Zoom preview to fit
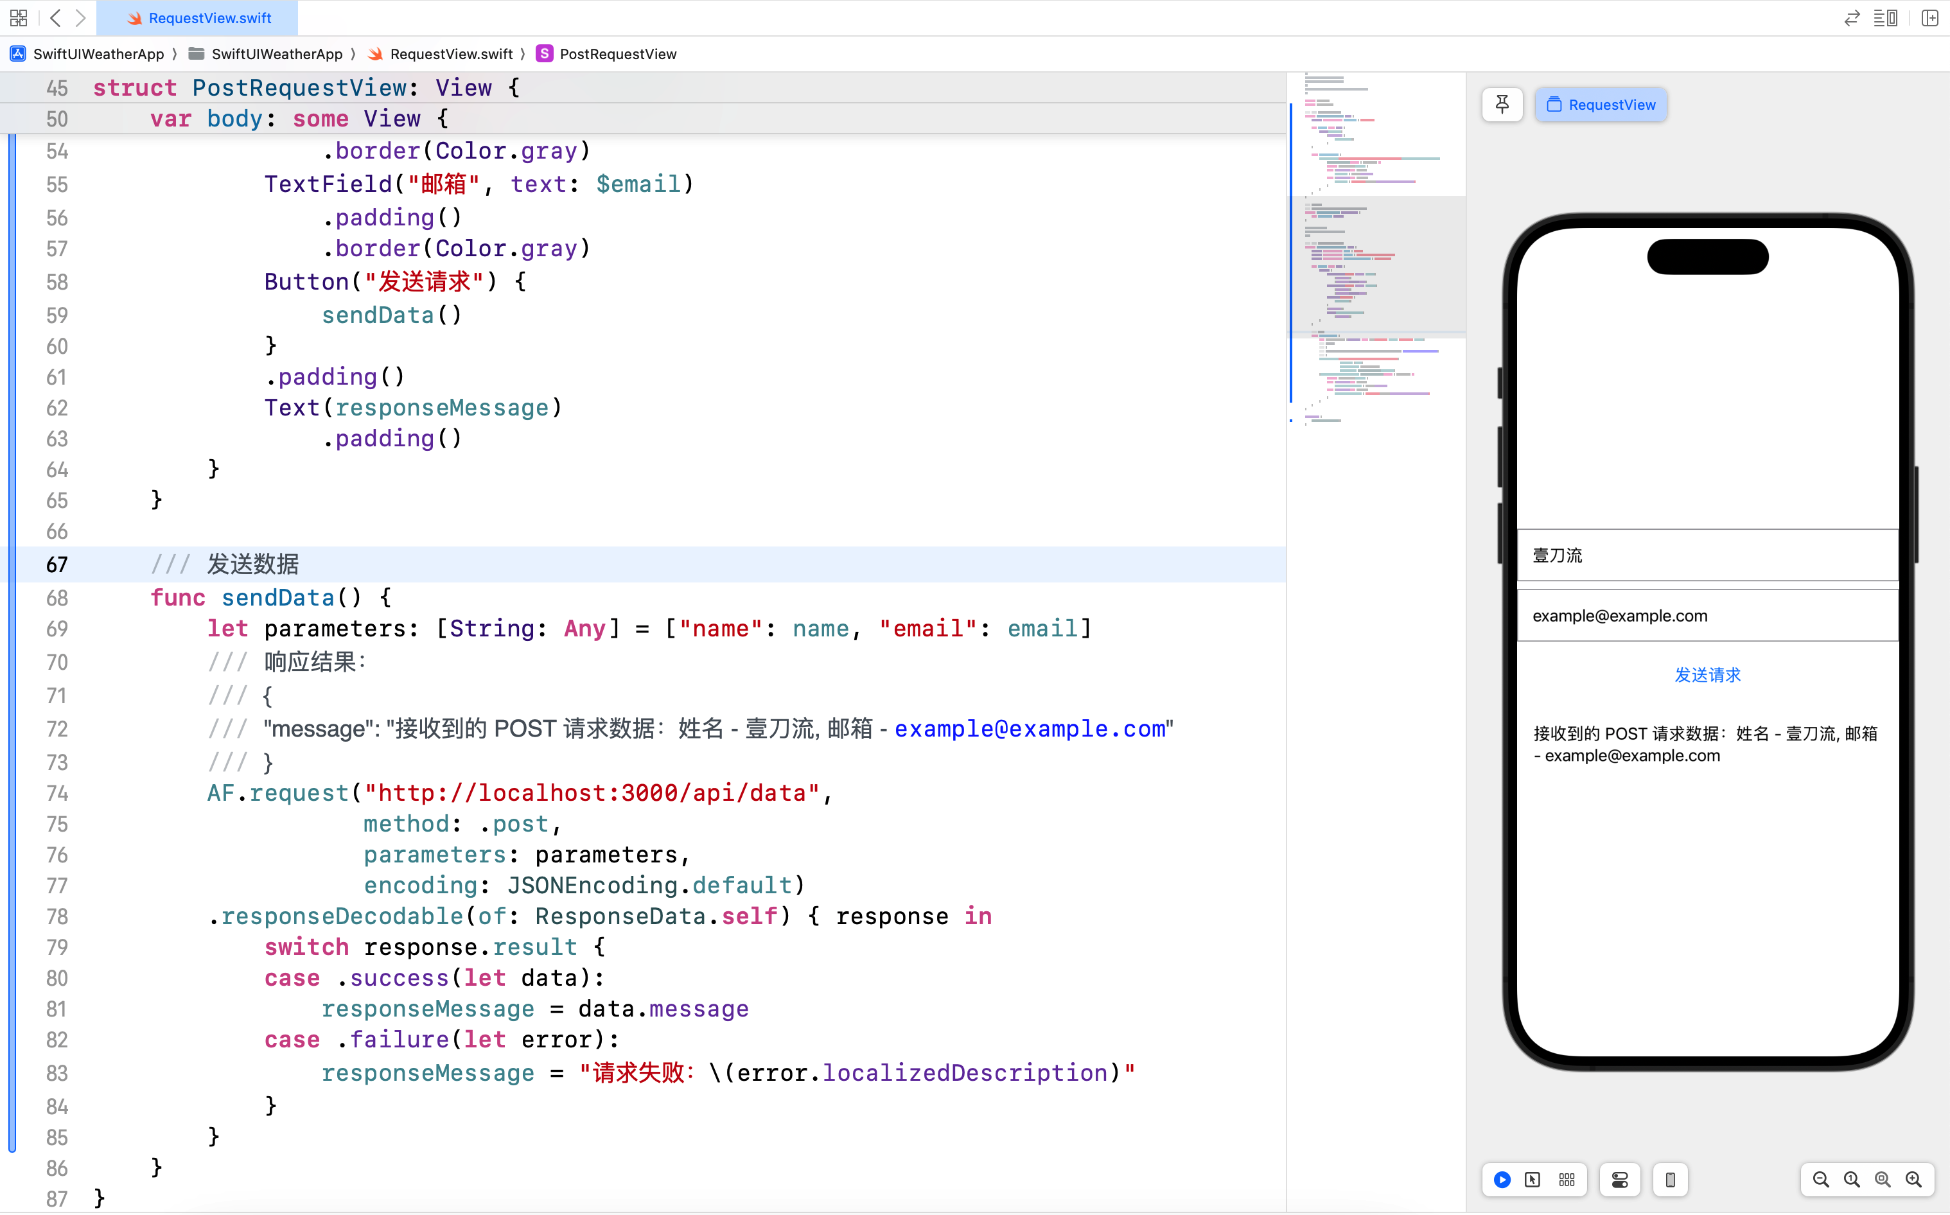 1883,1180
